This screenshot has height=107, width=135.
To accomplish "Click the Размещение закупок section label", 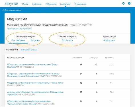I will [x=25, y=36].
